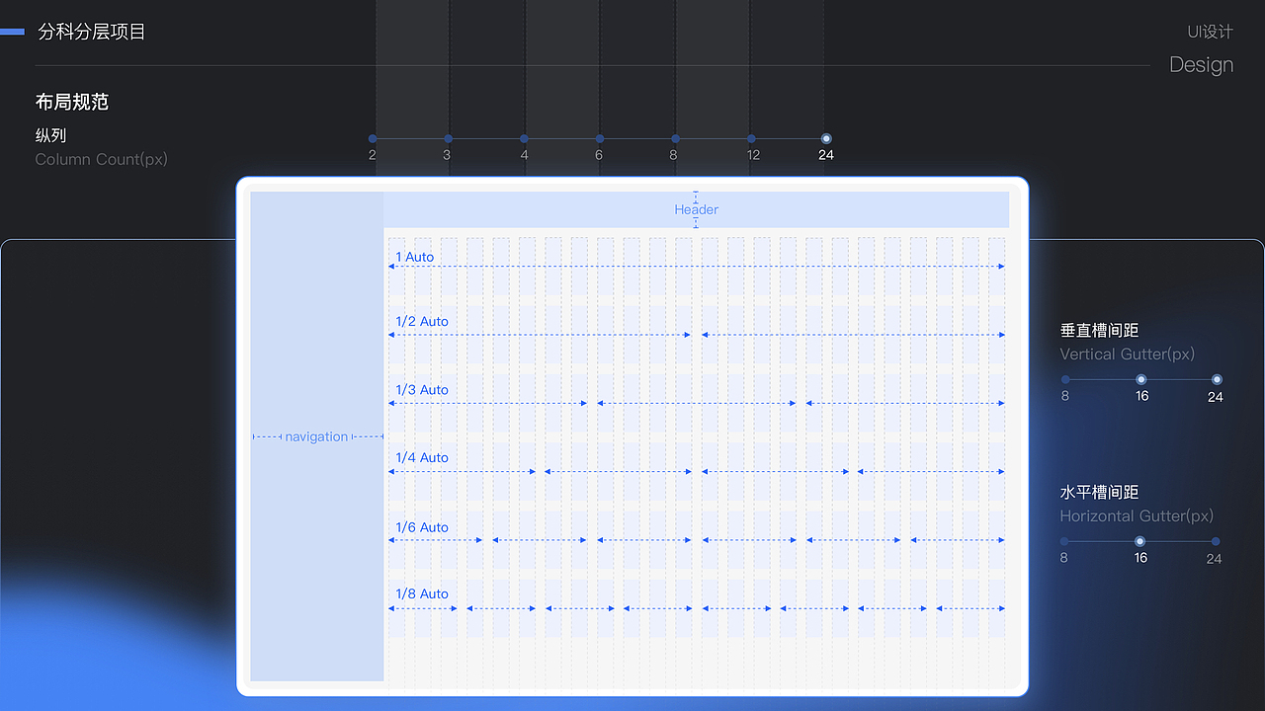The image size is (1265, 711).
Task: Click the Design text in top right
Action: pos(1201,64)
